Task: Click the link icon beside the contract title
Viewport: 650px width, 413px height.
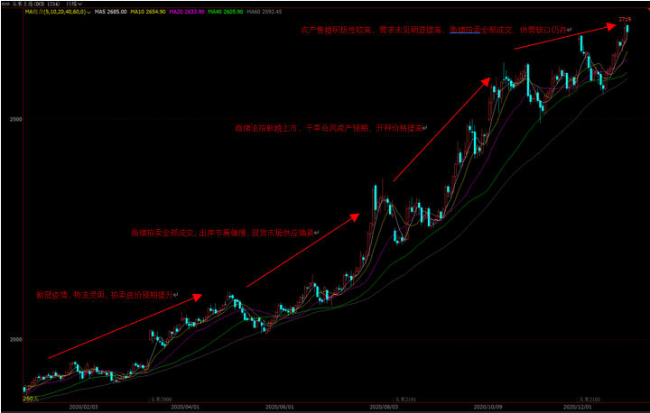Action: pos(6,4)
